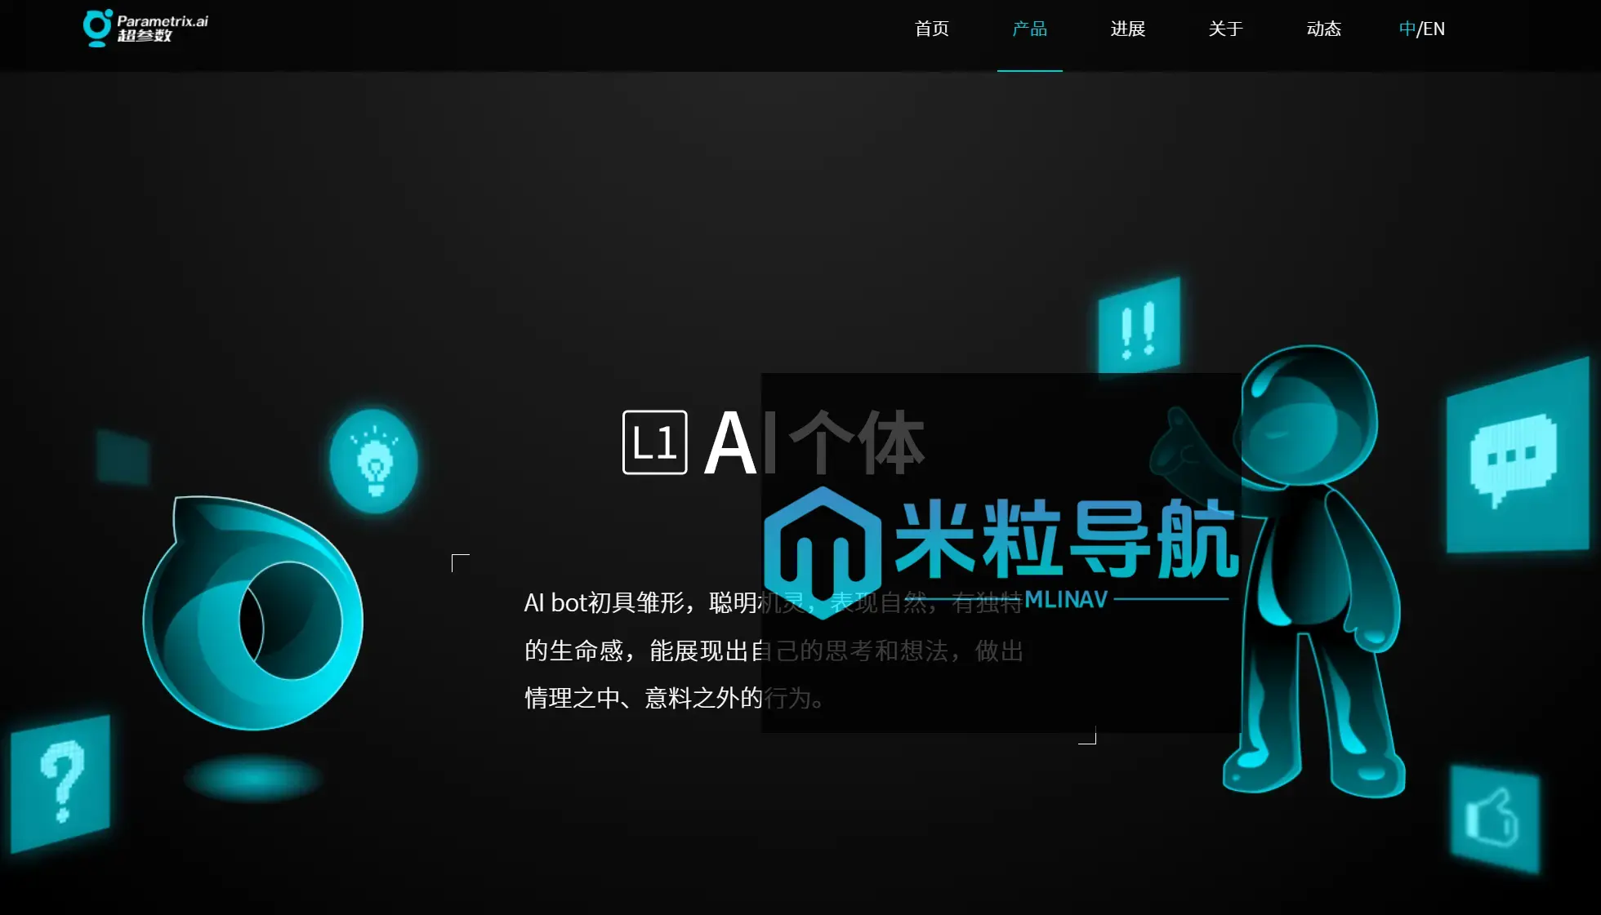Click the light bulb idea icon
Image resolution: width=1601 pixels, height=915 pixels.
(373, 461)
